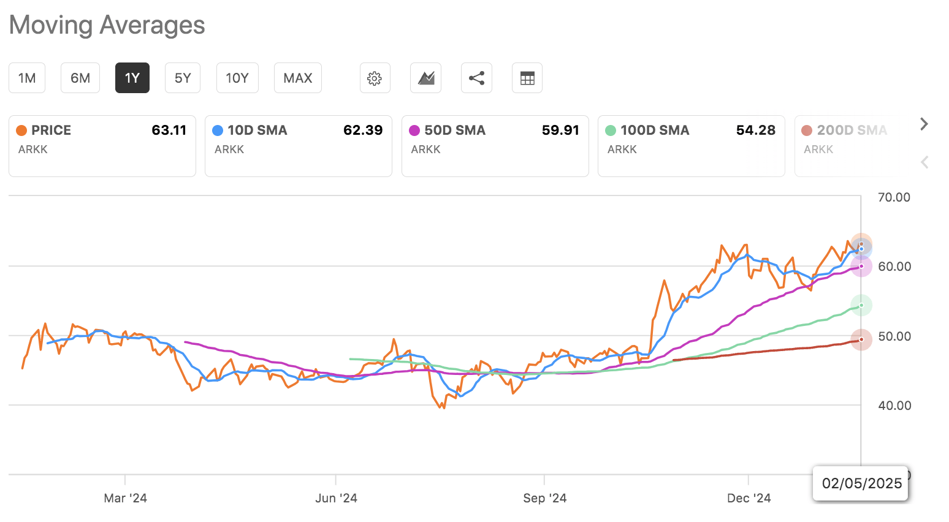Toggle the 100D SMA indicator card
This screenshot has width=949, height=522.
point(691,146)
